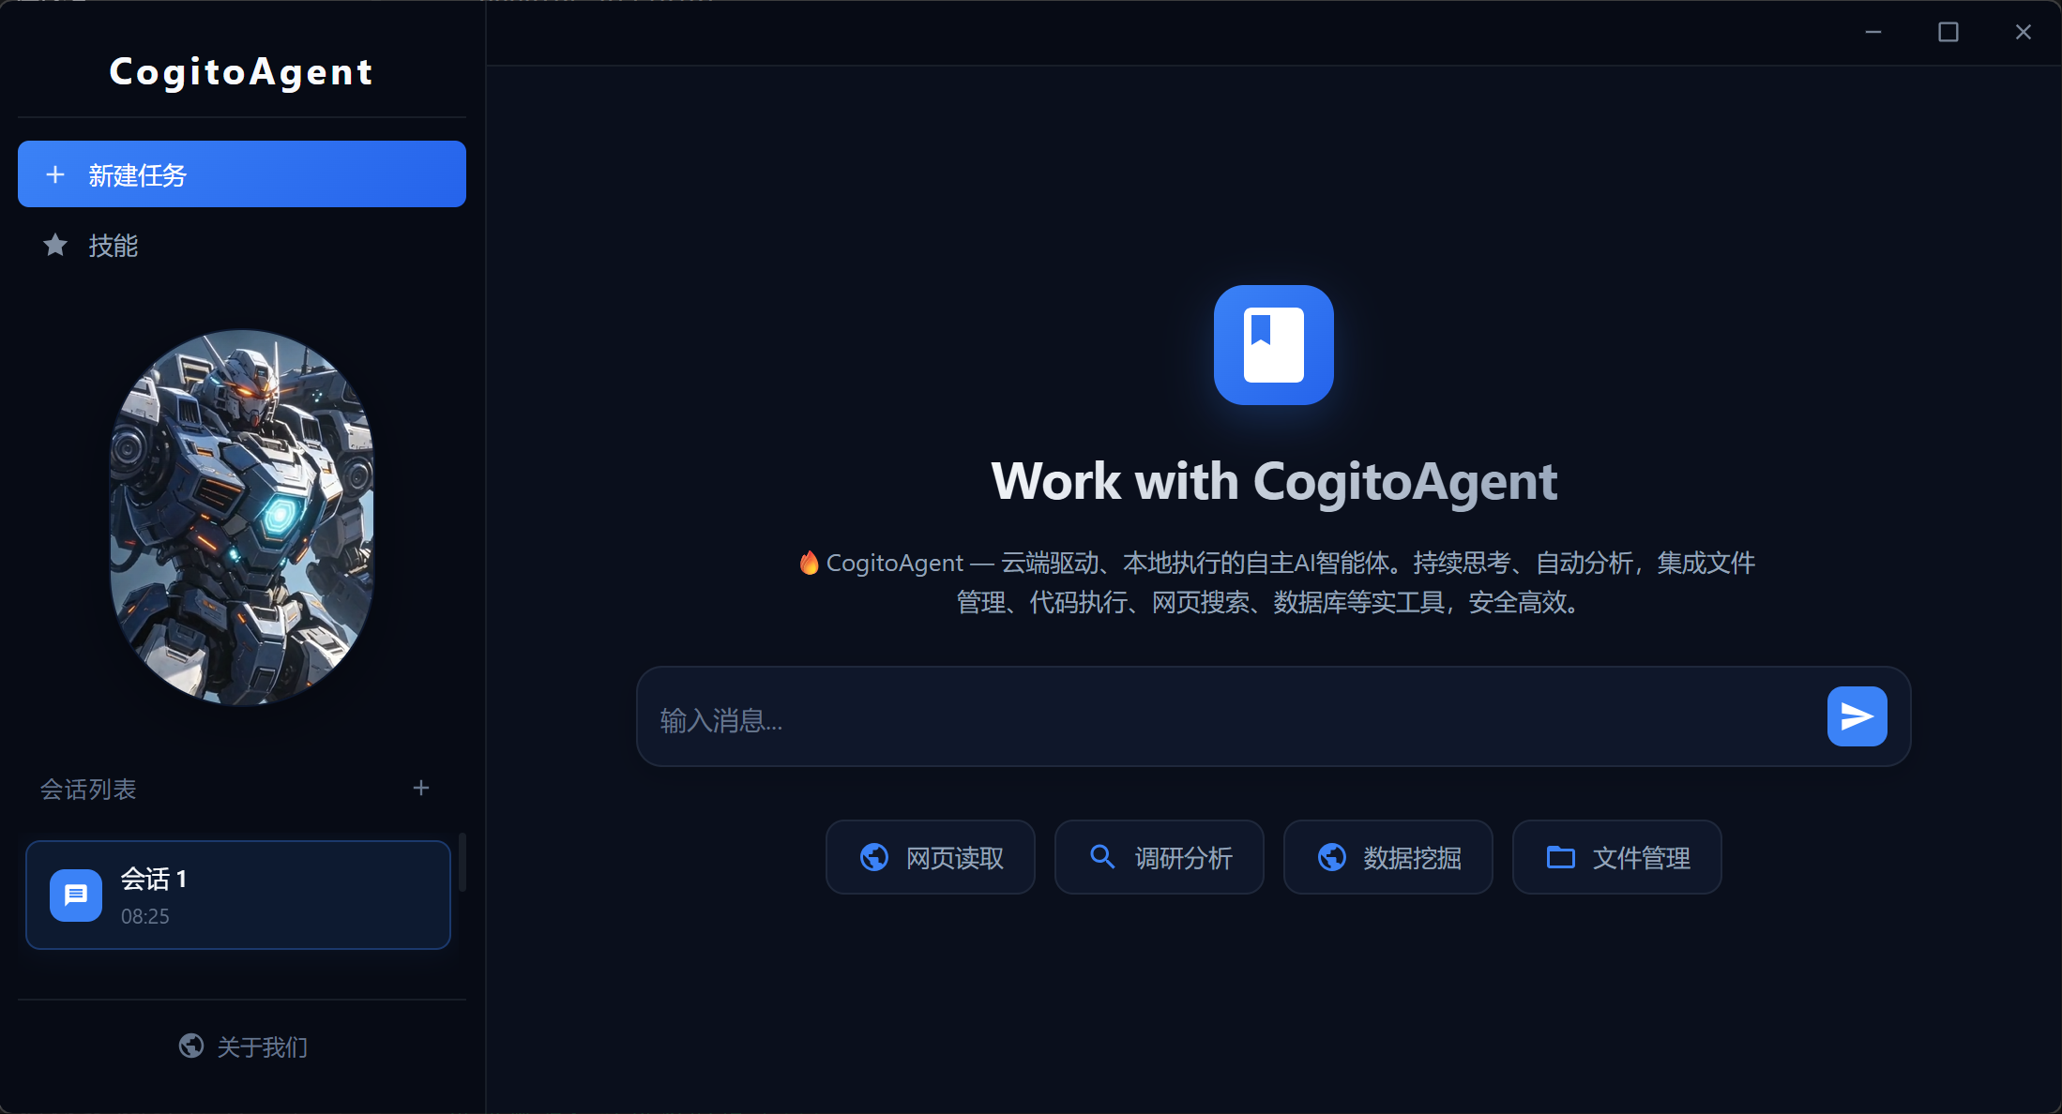Screen dimensions: 2062x1114
Task: Click the CogitoAgent title in sidebar
Action: click(x=242, y=72)
